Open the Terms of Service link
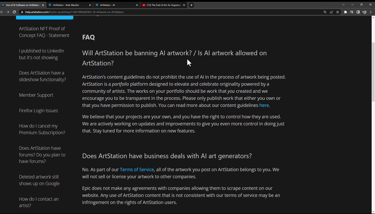The height and width of the screenshot is (214, 375). pos(137,169)
